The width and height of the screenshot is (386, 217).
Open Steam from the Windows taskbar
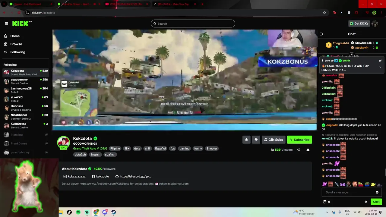(113, 212)
